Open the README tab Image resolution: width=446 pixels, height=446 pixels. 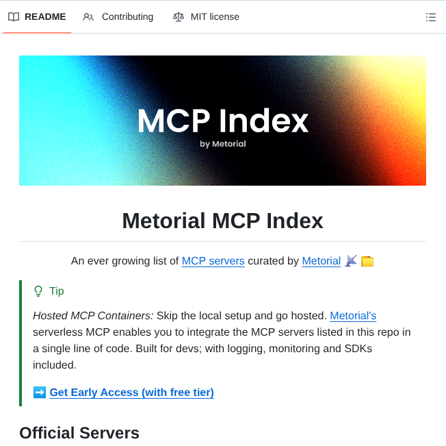(x=37, y=17)
